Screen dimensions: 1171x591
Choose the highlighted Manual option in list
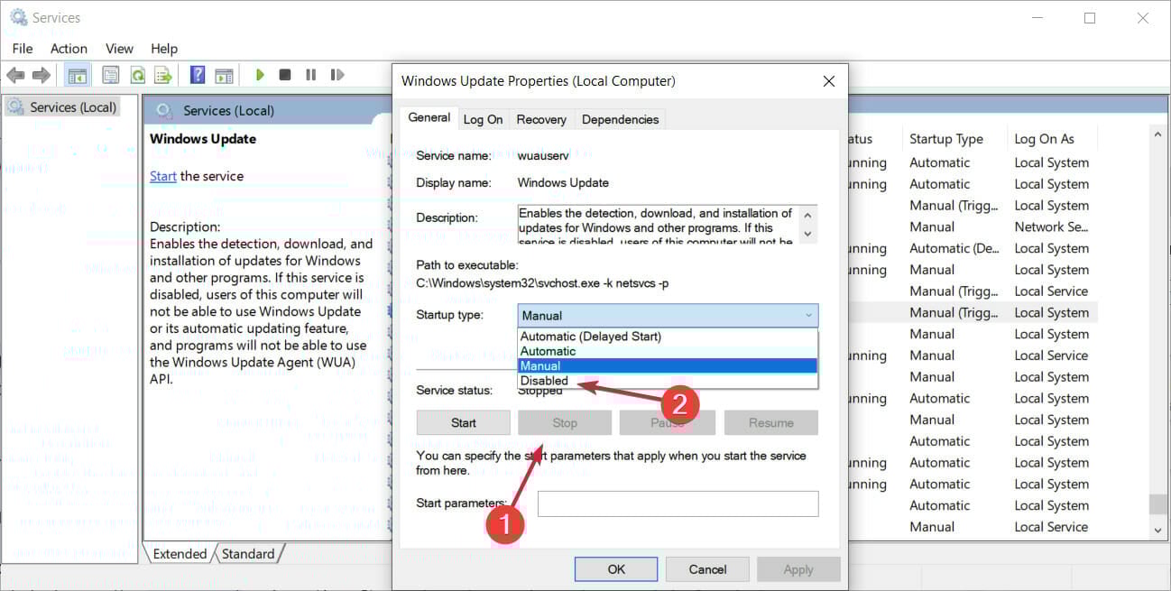click(x=668, y=365)
